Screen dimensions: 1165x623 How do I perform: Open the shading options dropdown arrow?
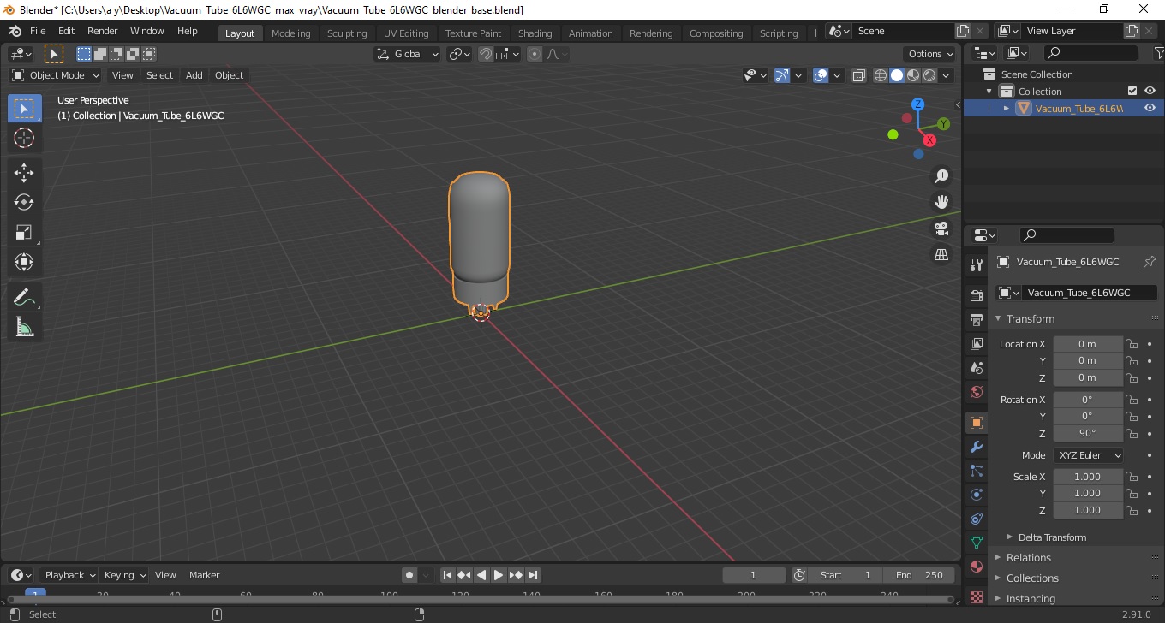[946, 75]
